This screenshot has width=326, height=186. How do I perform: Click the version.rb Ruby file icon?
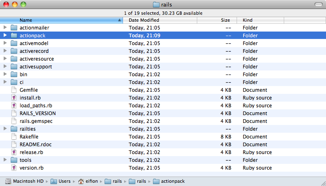14,168
